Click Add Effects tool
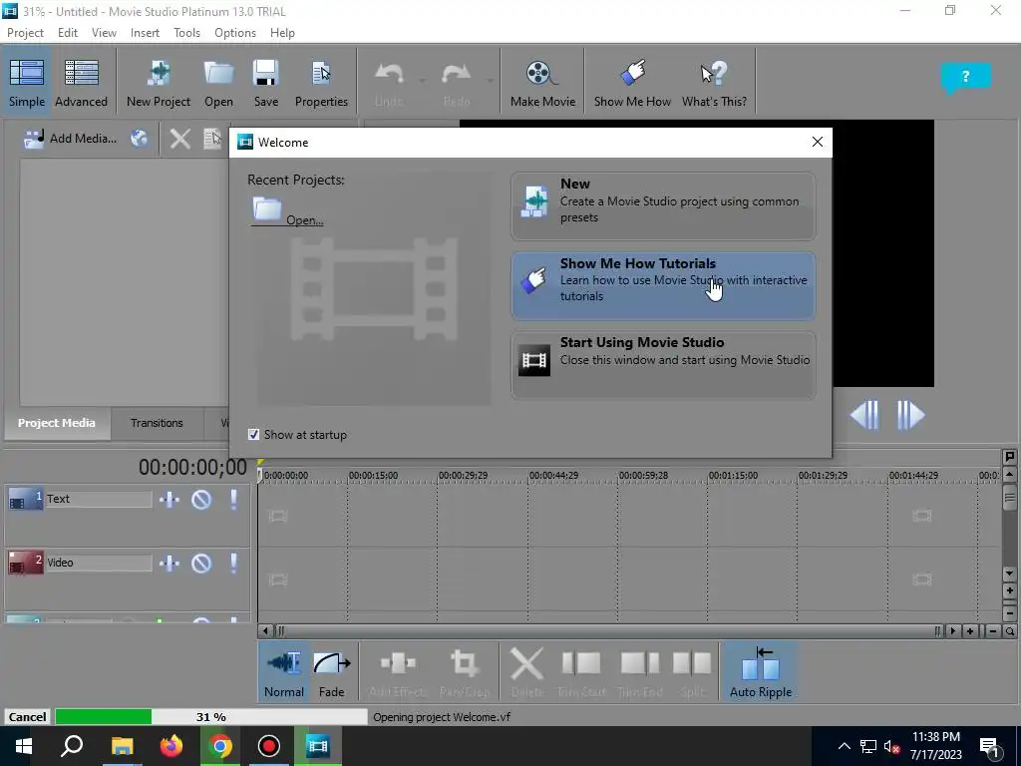The image size is (1021, 766). (397, 672)
